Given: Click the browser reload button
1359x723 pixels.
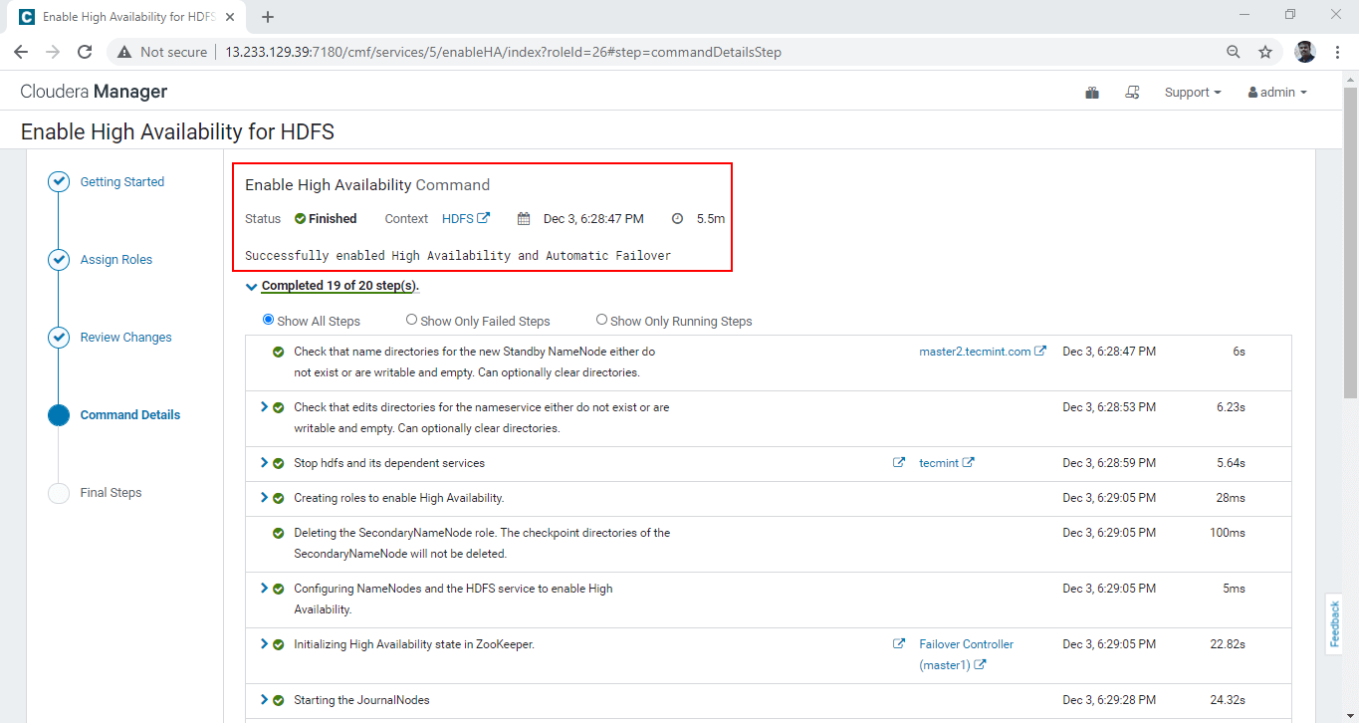Looking at the screenshot, I should (x=85, y=52).
